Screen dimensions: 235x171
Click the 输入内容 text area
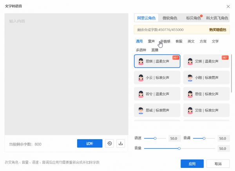67,74
